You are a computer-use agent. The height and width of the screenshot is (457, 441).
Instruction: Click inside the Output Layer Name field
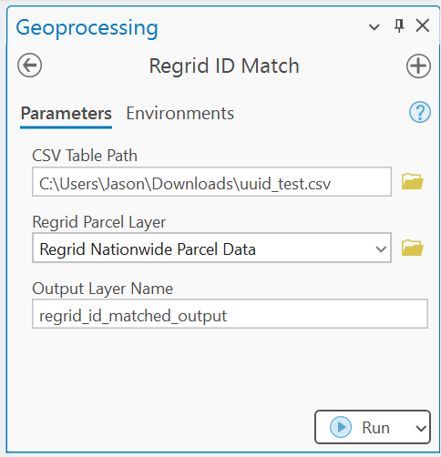pos(230,314)
